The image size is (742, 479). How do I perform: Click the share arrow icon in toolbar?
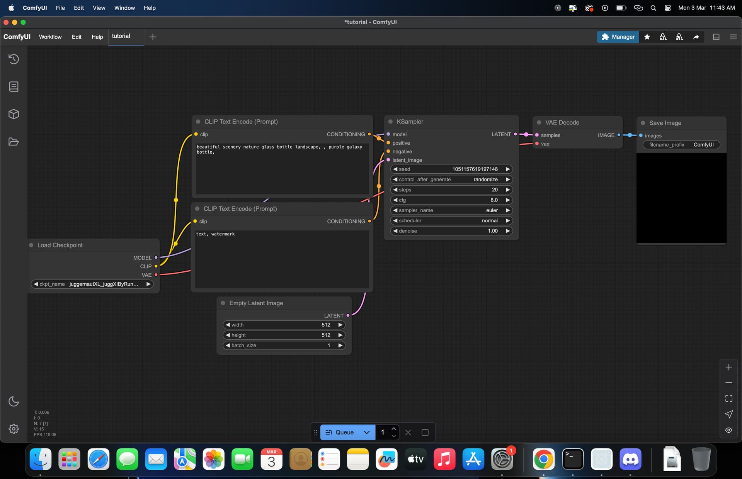tap(696, 37)
